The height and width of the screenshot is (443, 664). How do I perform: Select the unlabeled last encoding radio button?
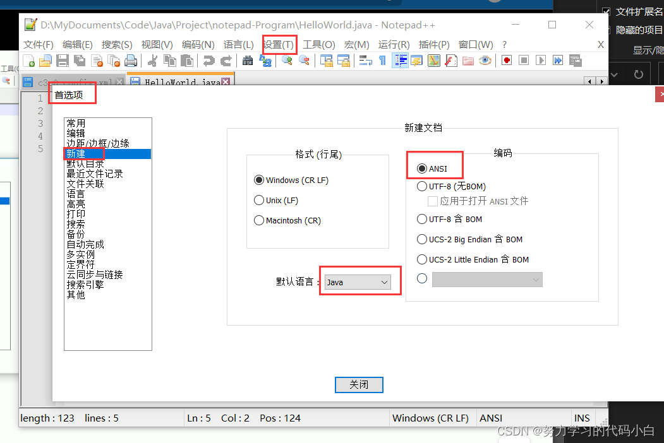(x=422, y=278)
